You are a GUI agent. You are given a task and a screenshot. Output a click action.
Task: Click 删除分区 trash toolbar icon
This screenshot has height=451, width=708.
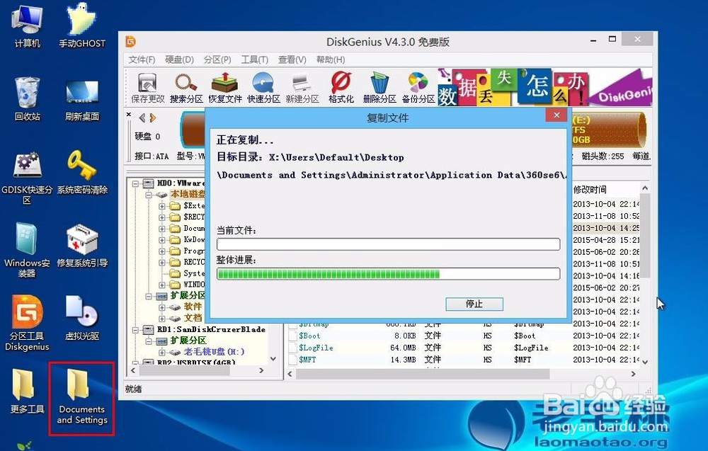coord(379,88)
